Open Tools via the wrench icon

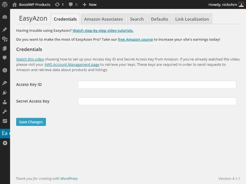pos(5,111)
